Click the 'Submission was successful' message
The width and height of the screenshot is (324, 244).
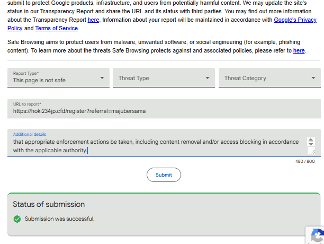[60, 219]
